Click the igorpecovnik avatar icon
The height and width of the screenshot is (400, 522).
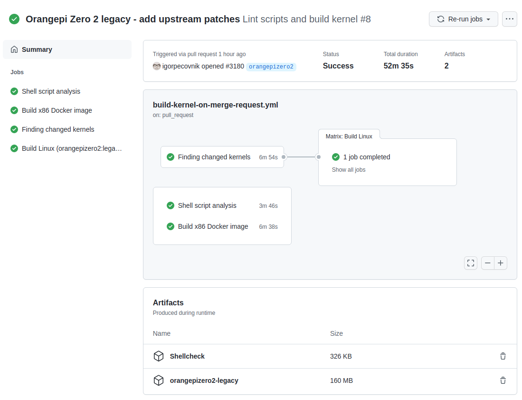pyautogui.click(x=156, y=66)
